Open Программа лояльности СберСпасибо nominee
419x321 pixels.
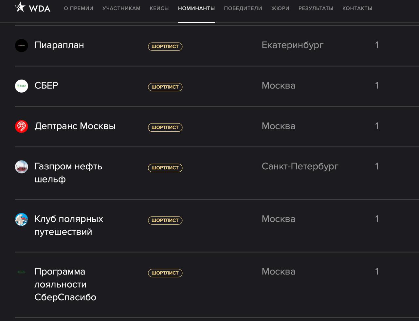coord(65,284)
